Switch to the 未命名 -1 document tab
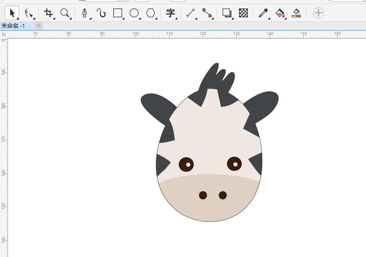The width and height of the screenshot is (366, 257). [x=13, y=26]
